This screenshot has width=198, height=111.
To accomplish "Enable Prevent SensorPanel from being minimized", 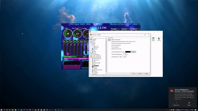I will (112, 43).
